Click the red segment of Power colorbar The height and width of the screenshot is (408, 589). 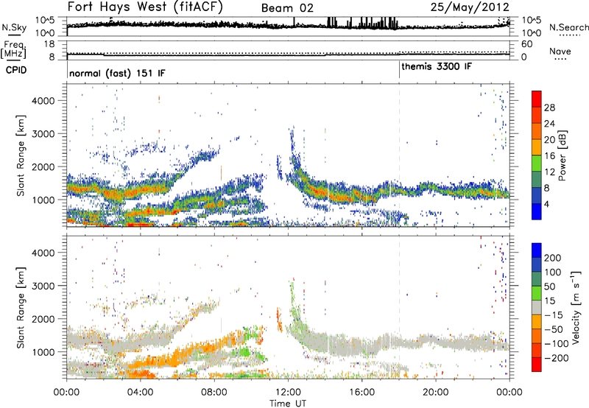tap(537, 99)
